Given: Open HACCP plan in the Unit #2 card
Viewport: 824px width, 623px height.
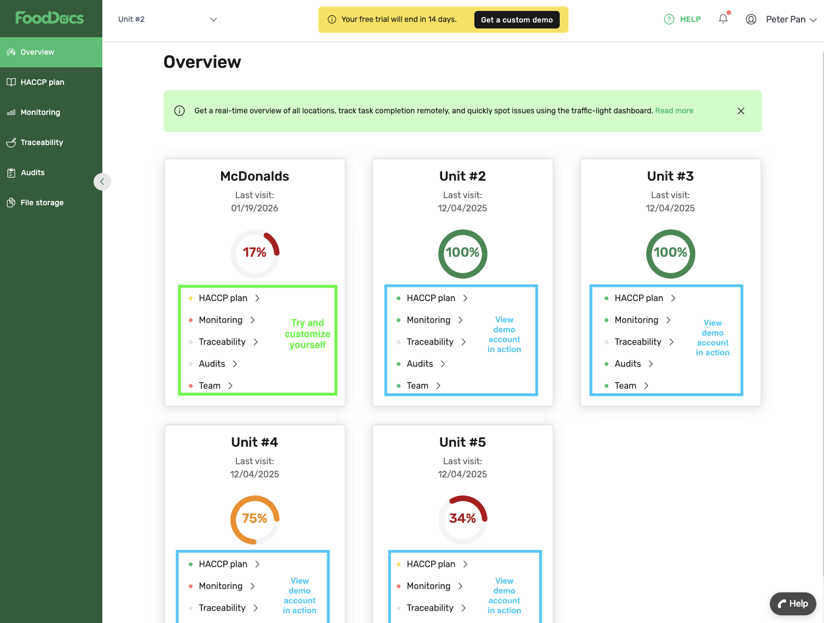Looking at the screenshot, I should (x=437, y=298).
